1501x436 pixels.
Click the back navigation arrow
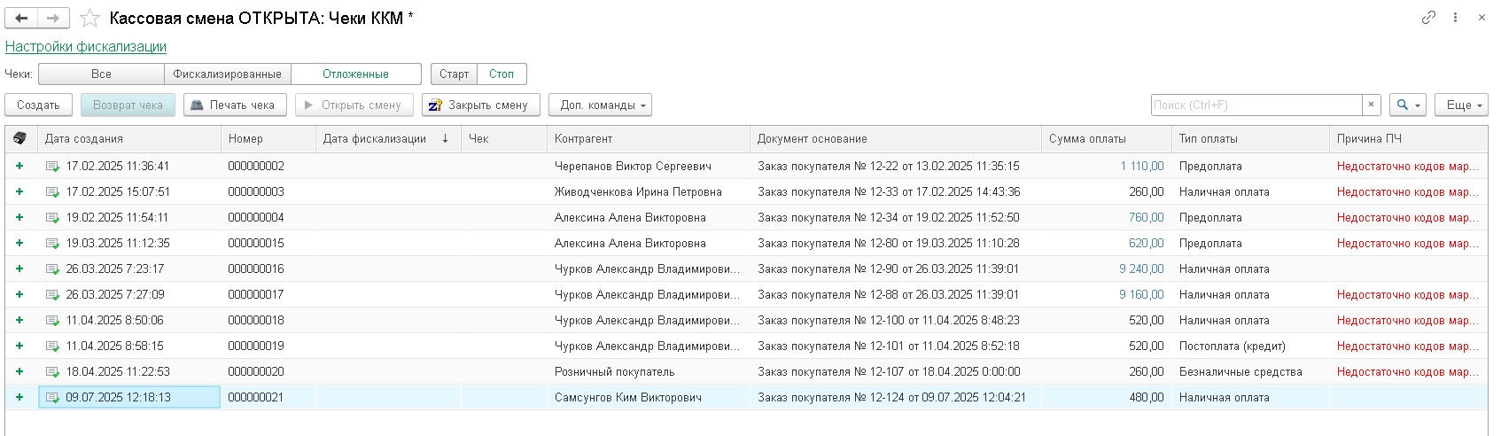point(21,18)
